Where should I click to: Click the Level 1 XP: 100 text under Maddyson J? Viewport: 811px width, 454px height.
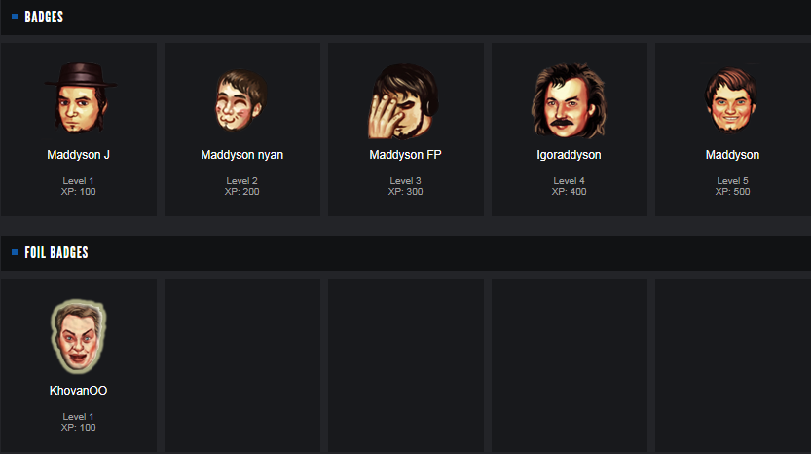tap(78, 186)
